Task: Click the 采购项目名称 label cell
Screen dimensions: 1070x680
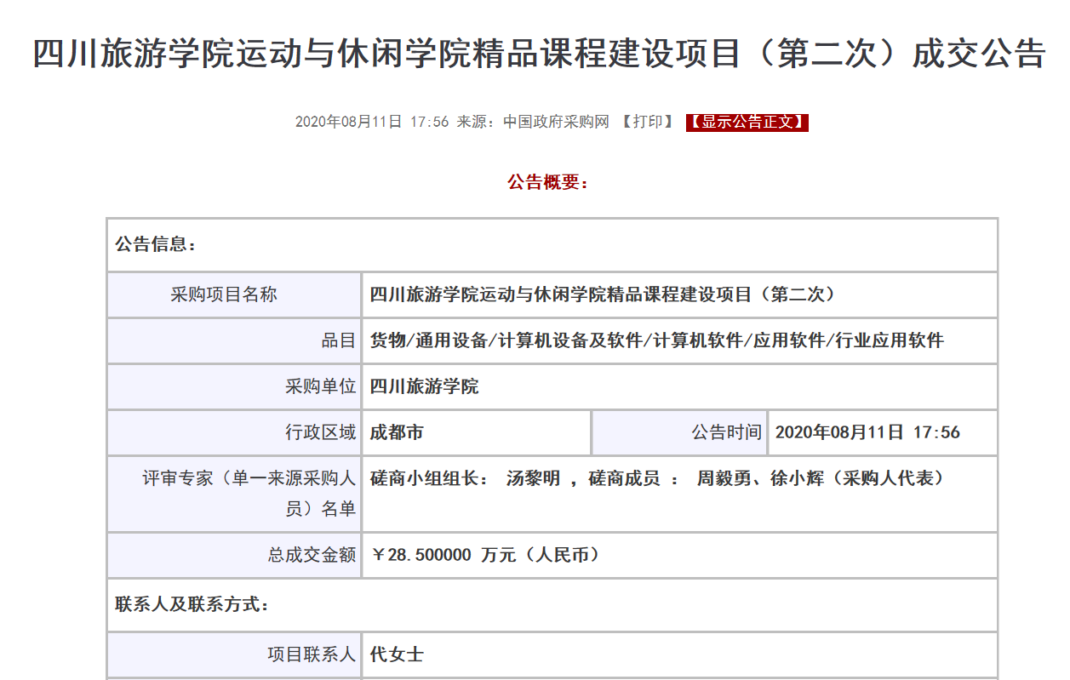Action: 234,294
